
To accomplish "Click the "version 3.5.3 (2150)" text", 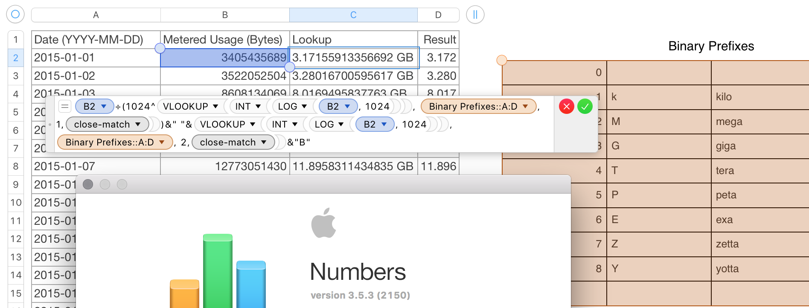I will coord(360,295).
